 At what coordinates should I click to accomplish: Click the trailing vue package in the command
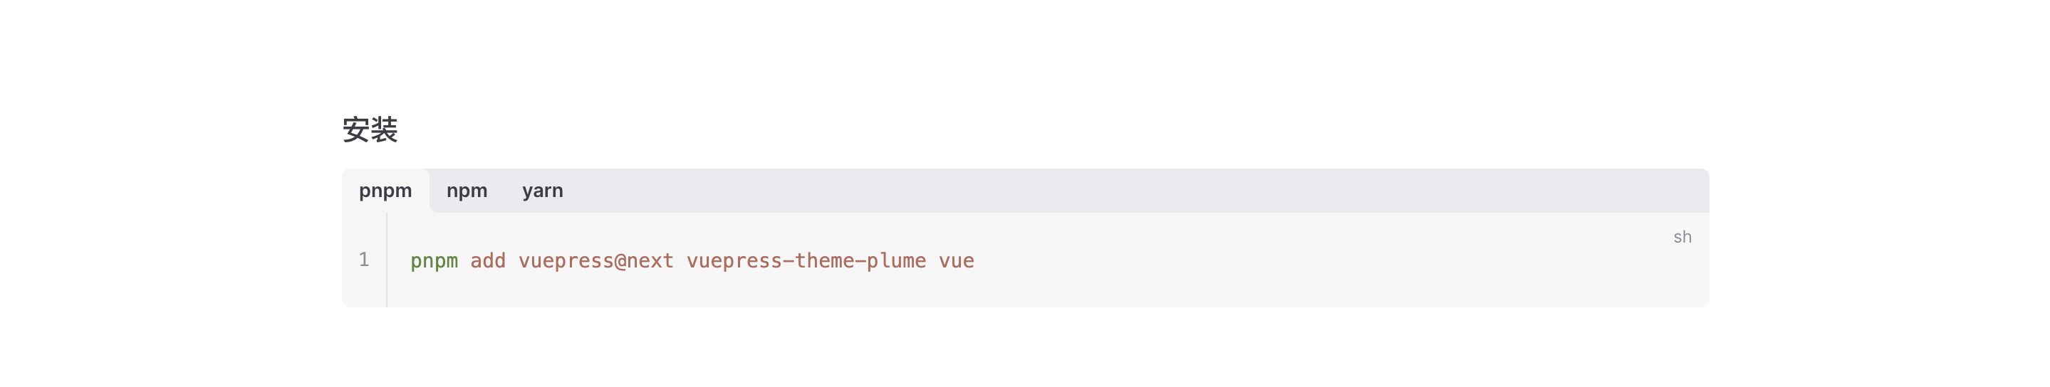(x=957, y=262)
